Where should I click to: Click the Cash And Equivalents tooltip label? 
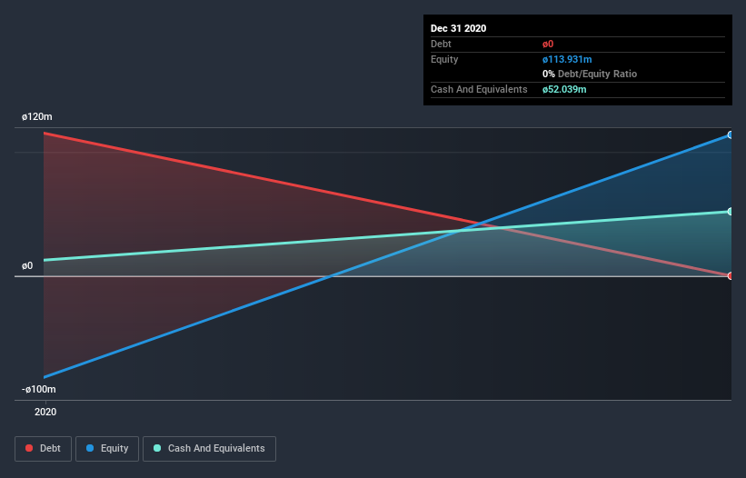click(479, 89)
